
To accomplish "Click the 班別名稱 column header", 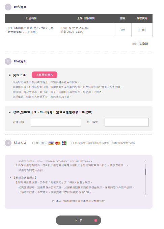I will [31, 19].
